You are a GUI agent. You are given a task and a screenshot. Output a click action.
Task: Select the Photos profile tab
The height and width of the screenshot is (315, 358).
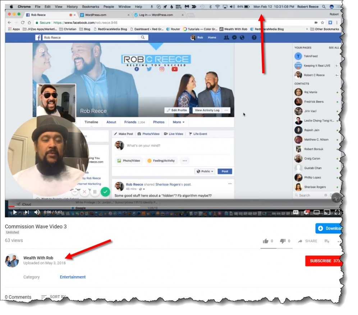coord(159,122)
